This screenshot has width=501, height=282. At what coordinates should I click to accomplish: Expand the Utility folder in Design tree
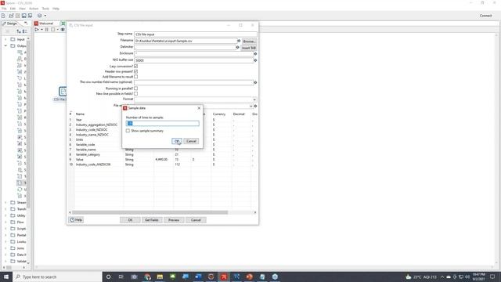click(5, 215)
